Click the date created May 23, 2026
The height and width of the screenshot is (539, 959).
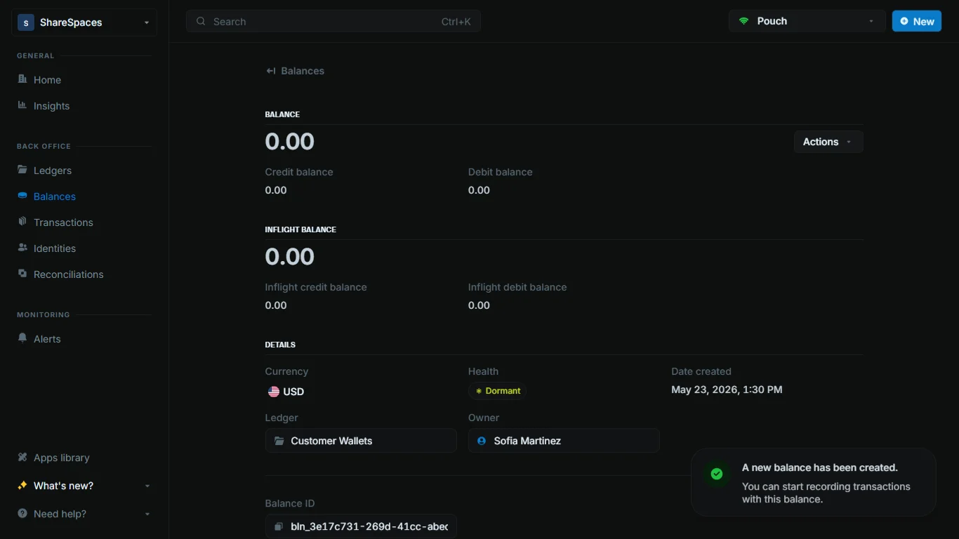pyautogui.click(x=727, y=390)
